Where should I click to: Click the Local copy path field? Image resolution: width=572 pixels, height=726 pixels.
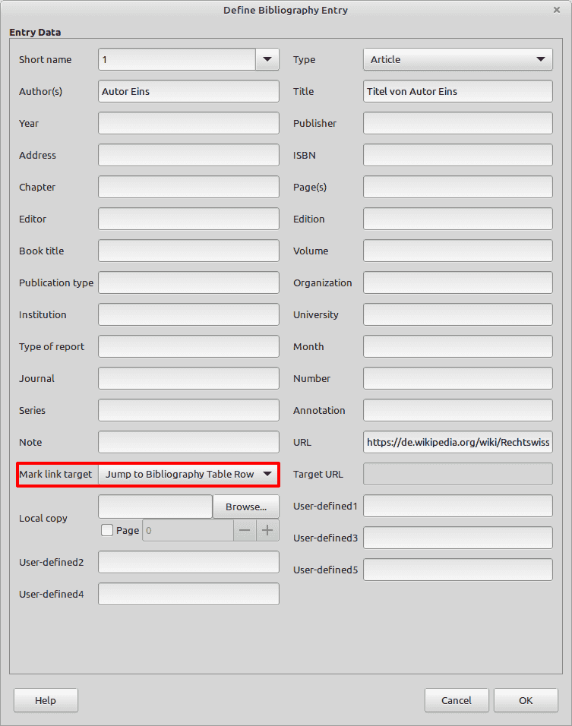pyautogui.click(x=155, y=507)
